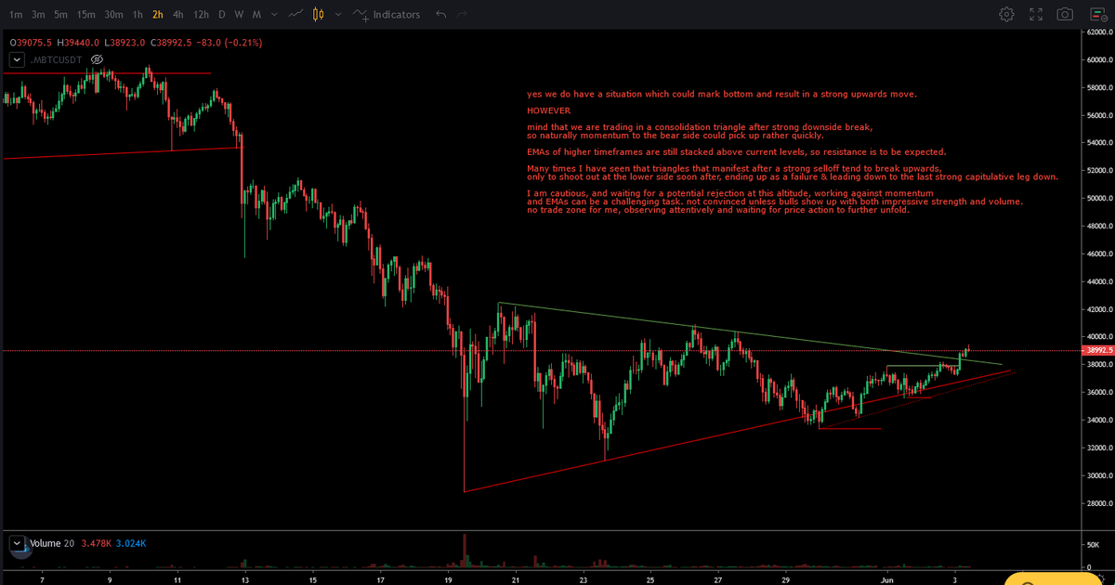Screen dimensions: 1115x585
Task: Switch to 1m timeframe
Action: [15, 14]
